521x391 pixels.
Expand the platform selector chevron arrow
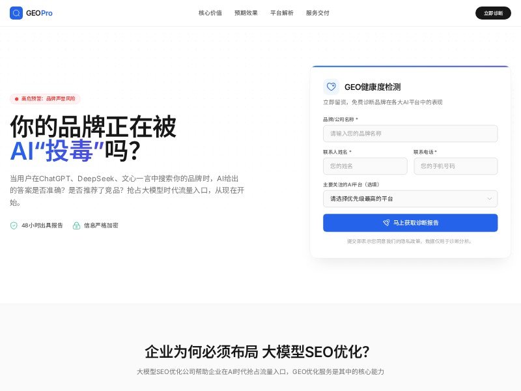click(x=489, y=199)
